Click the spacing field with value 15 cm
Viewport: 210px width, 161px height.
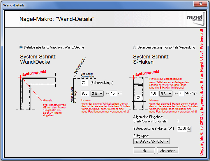tap(113, 94)
